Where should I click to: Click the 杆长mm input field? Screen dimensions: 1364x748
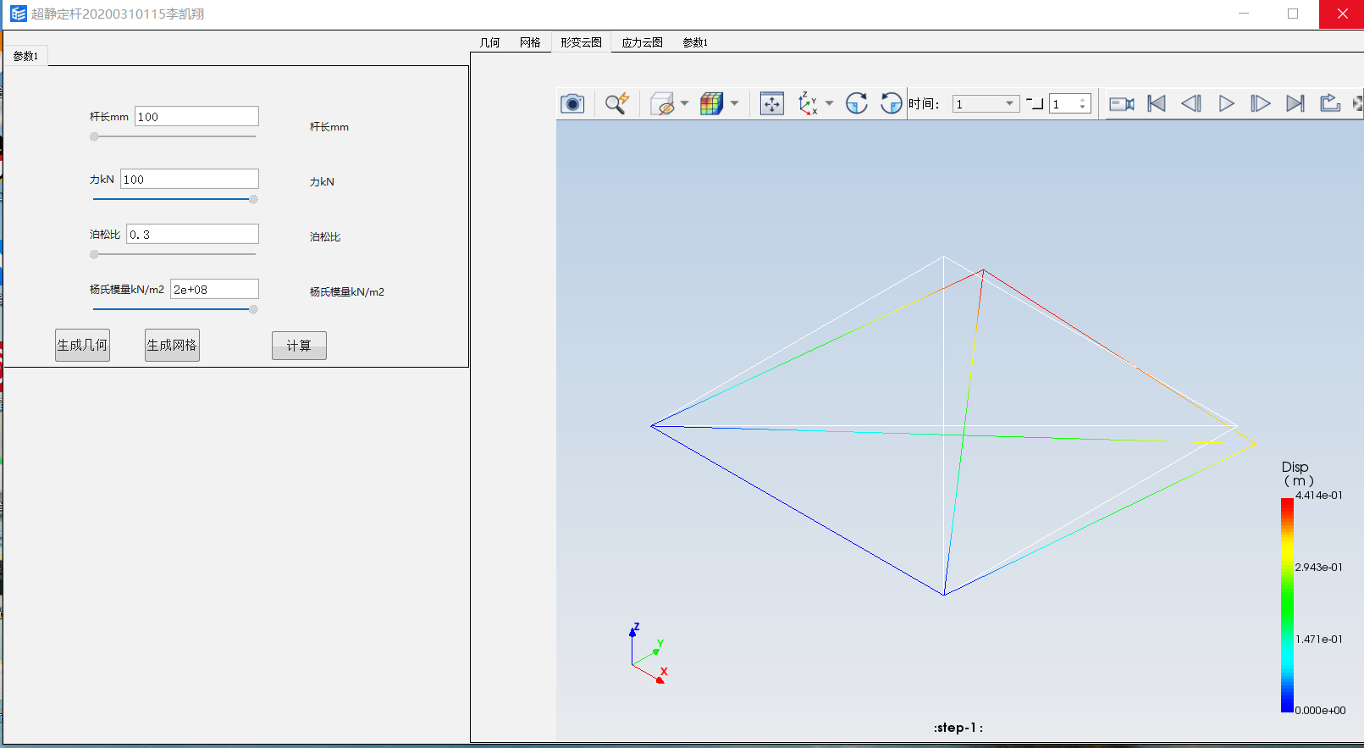[196, 116]
